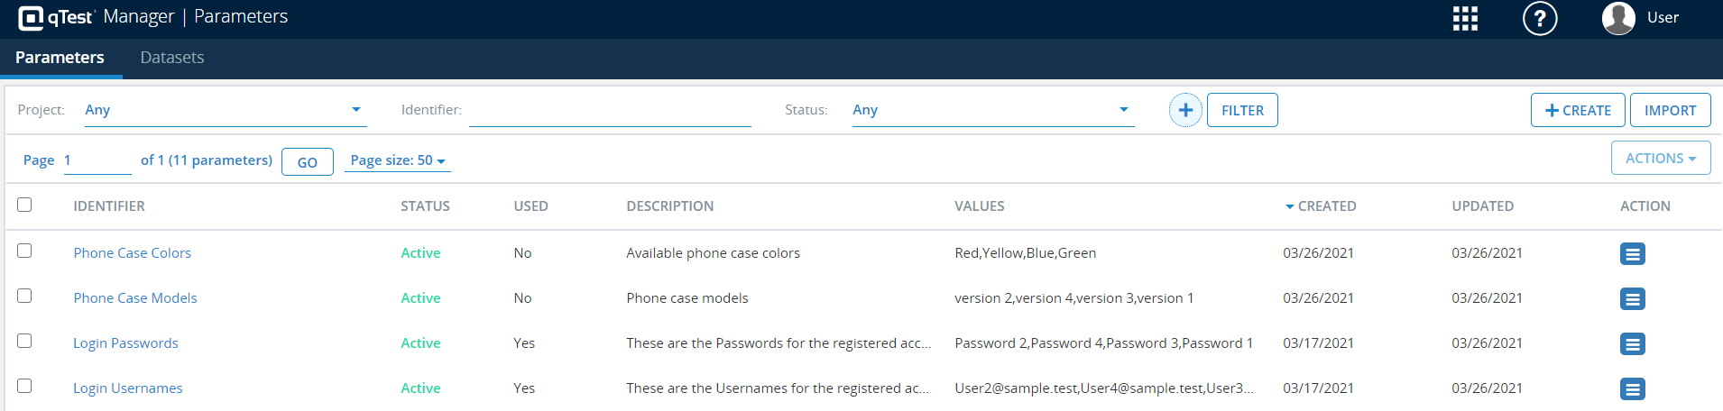The height and width of the screenshot is (411, 1723).
Task: Click the round plus add-filter icon
Action: (1185, 110)
